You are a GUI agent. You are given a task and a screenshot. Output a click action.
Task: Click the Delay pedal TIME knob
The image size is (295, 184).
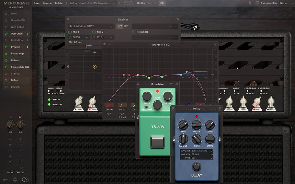pyautogui.click(x=183, y=125)
